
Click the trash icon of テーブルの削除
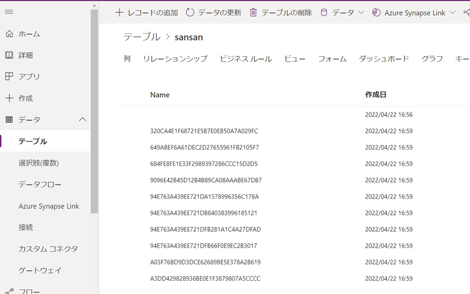point(253,13)
